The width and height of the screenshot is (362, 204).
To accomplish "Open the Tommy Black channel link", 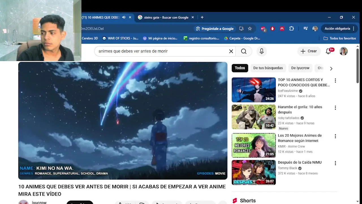I will [x=287, y=168].
